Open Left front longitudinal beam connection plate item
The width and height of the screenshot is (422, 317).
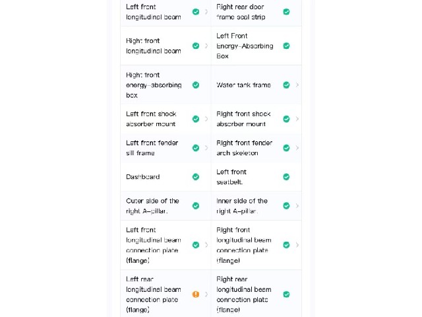point(166,245)
